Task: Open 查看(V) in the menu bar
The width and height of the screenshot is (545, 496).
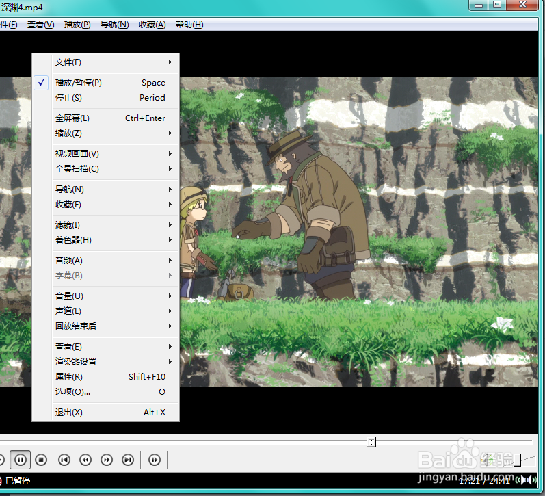Action: [x=40, y=25]
